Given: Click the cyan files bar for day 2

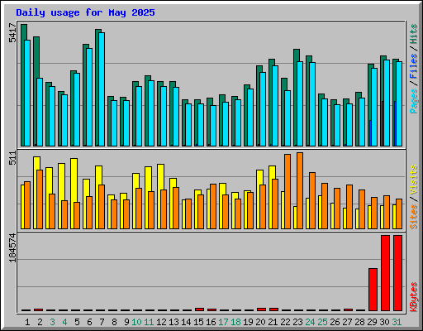Looking at the screenshot, I should click(x=40, y=112).
